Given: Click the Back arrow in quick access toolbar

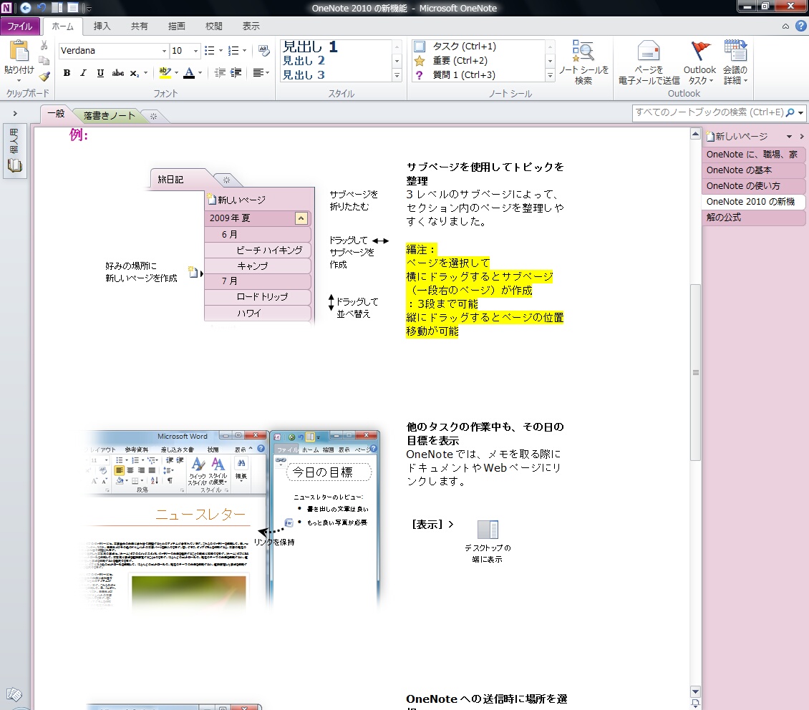Looking at the screenshot, I should 25,8.
